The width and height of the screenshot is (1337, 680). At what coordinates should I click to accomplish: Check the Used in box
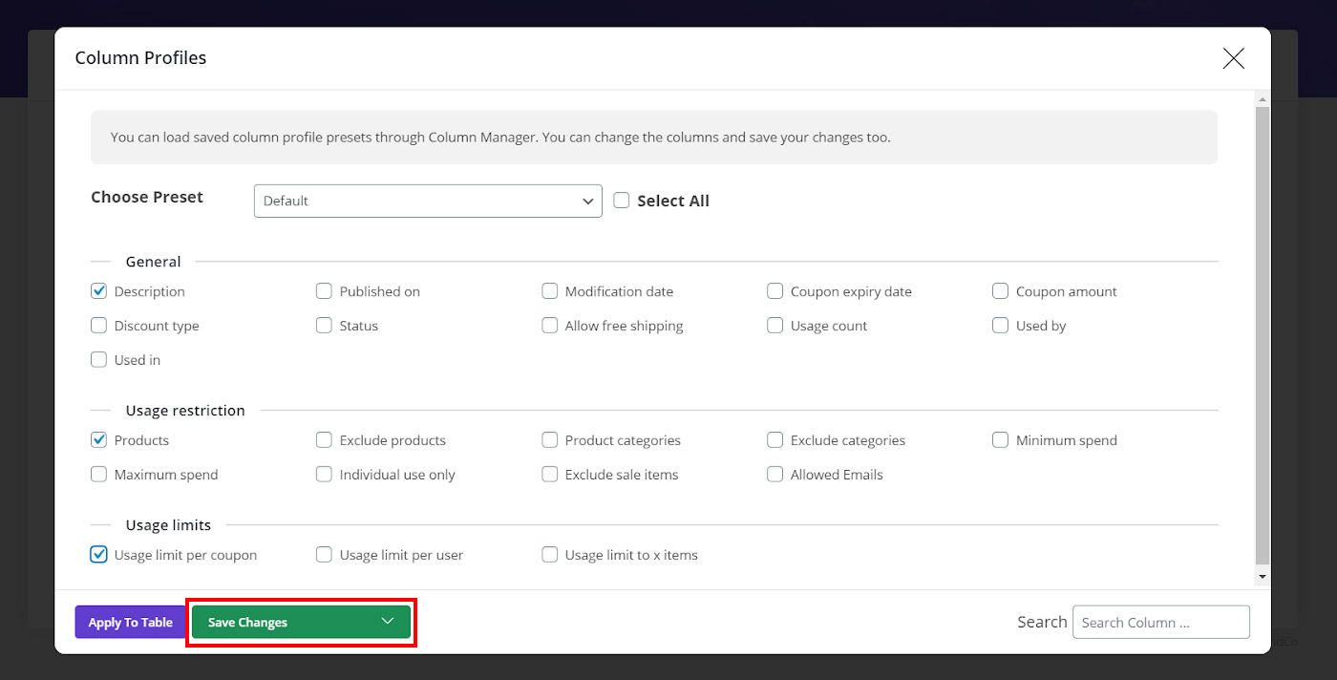[98, 360]
